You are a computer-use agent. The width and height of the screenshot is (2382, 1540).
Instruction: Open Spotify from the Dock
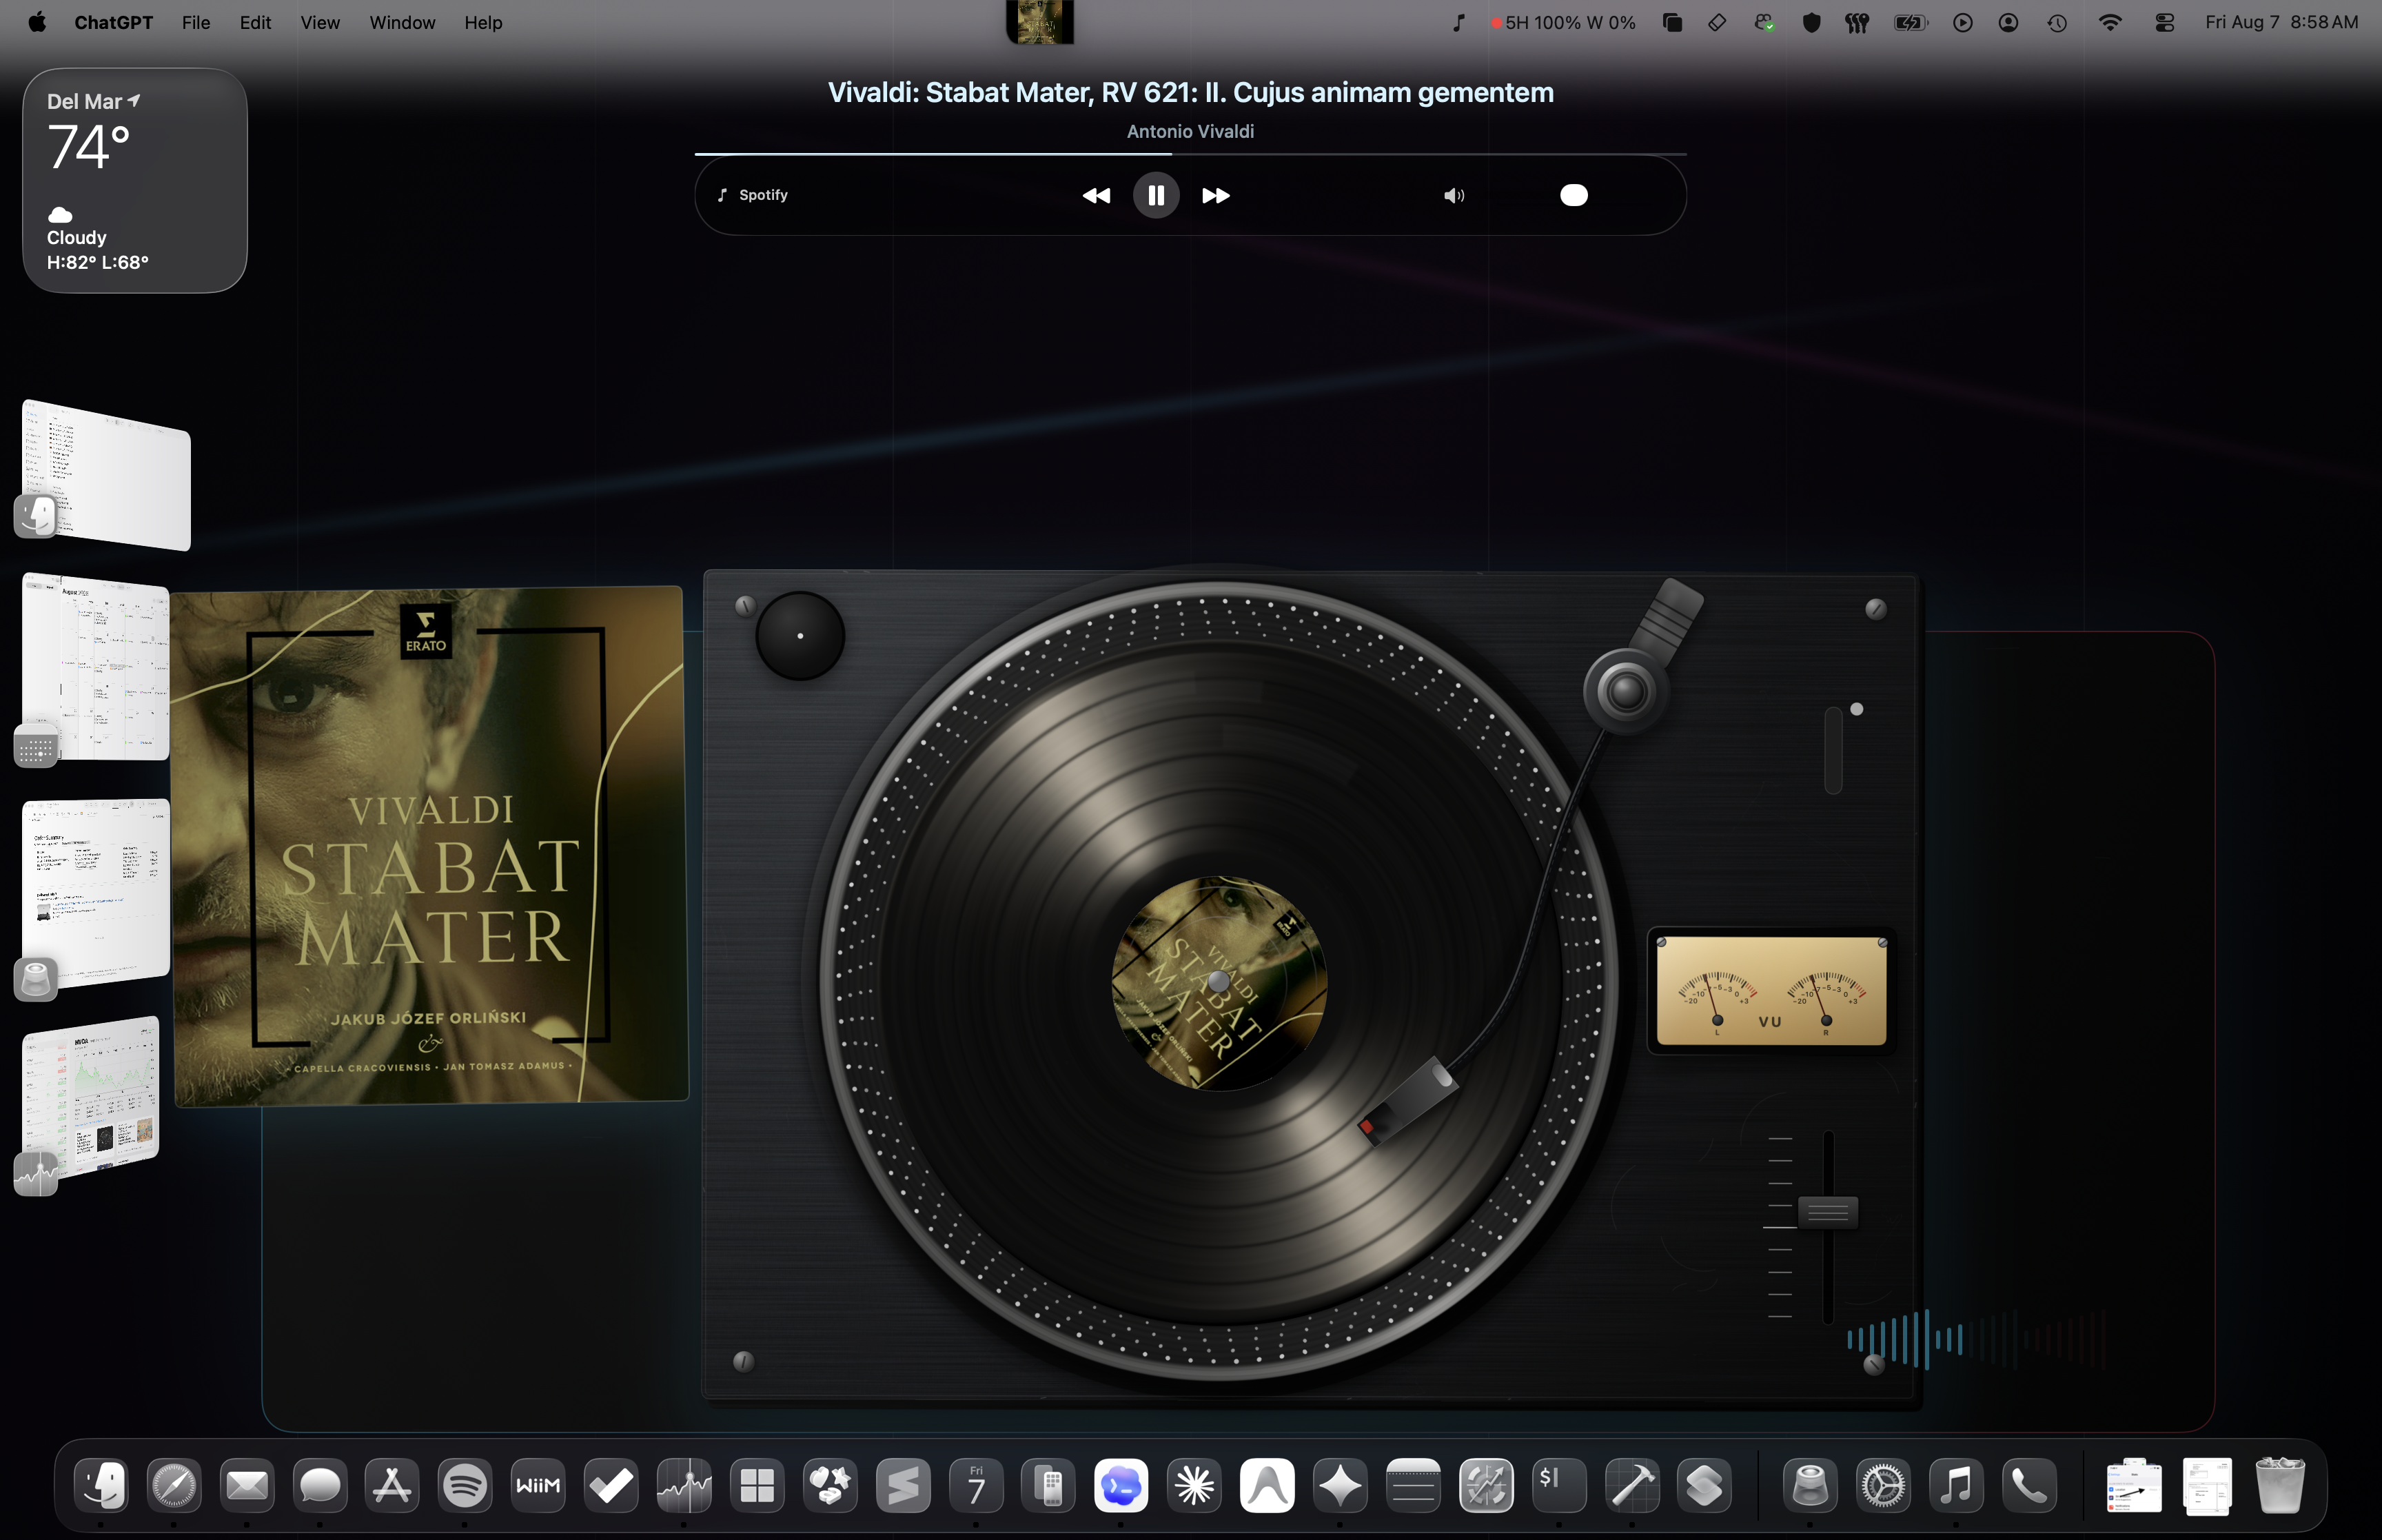pyautogui.click(x=465, y=1486)
